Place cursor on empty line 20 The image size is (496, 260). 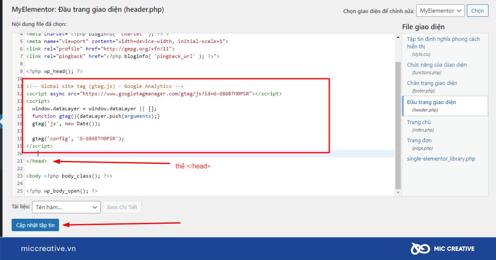[x=210, y=154]
